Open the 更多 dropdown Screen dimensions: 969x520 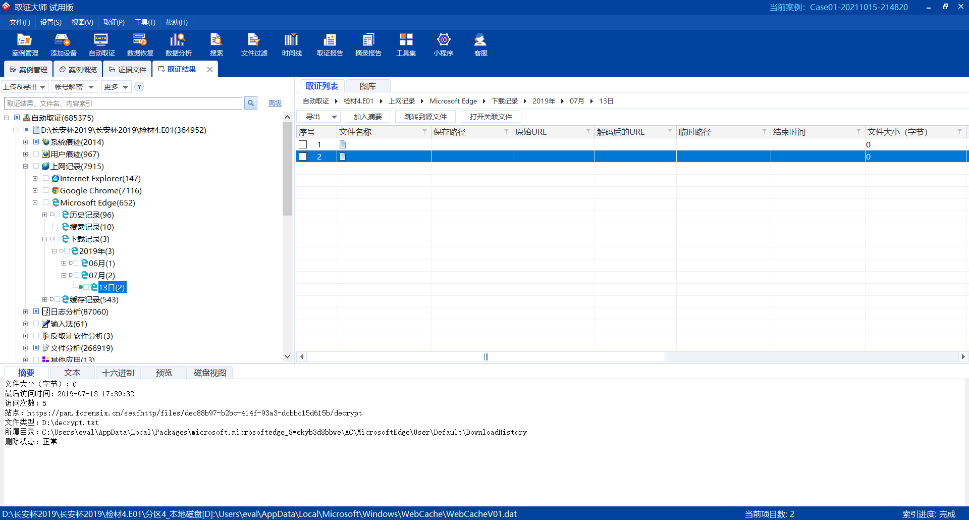click(x=116, y=87)
